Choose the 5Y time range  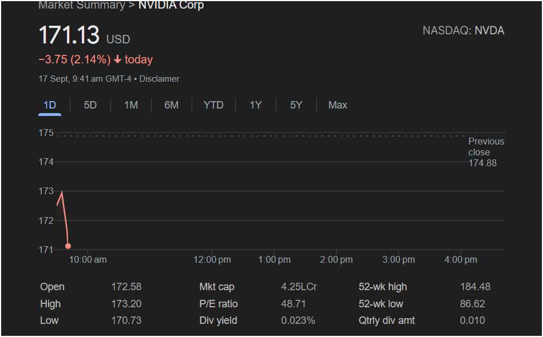point(296,105)
